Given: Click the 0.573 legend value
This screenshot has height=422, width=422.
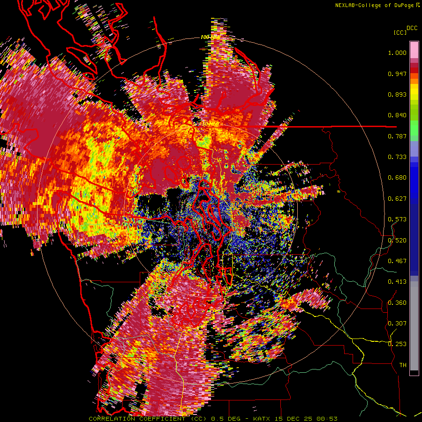Looking at the screenshot, I should click(x=397, y=219).
